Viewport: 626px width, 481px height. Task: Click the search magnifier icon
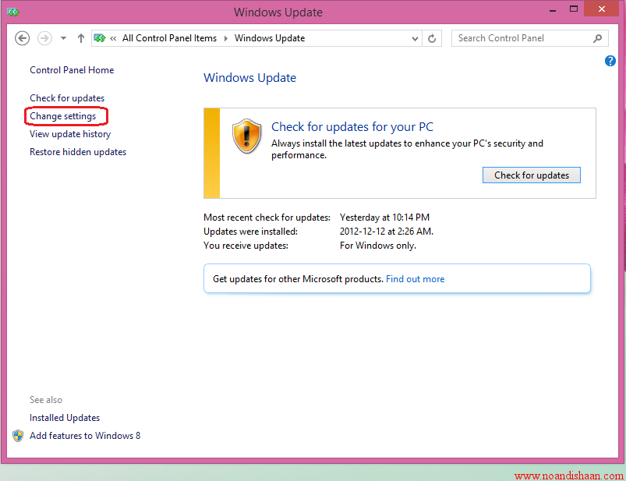pyautogui.click(x=597, y=38)
